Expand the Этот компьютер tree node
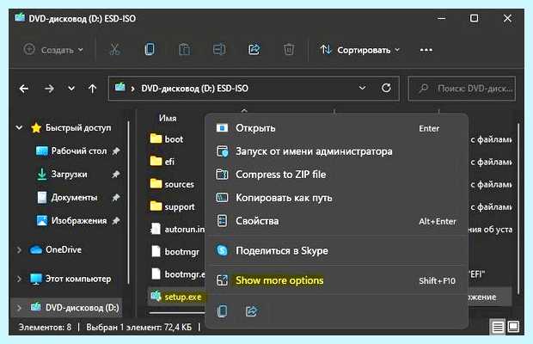533x344 pixels. (20, 279)
